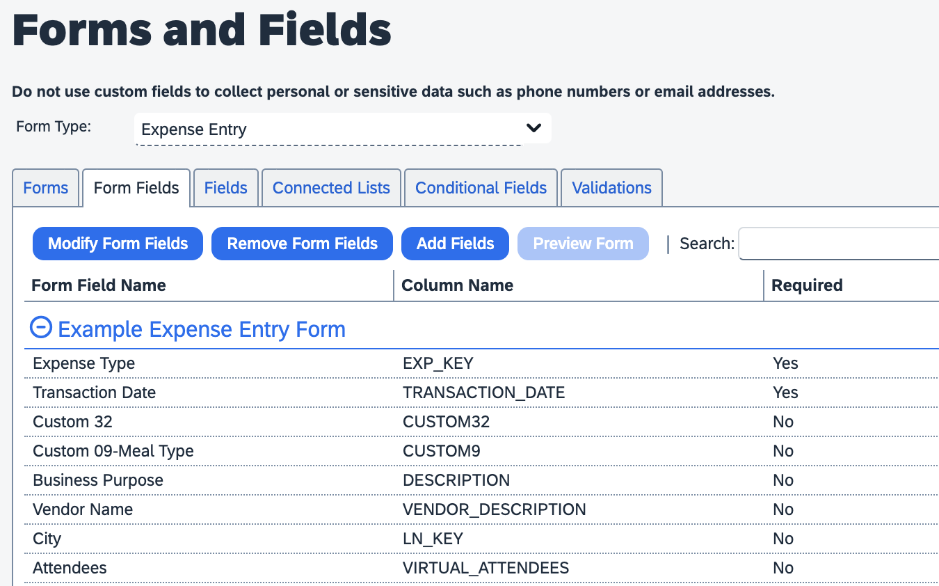Screen dimensions: 939x586
Task: Switch to the Conditional Fields tab
Action: tap(481, 188)
